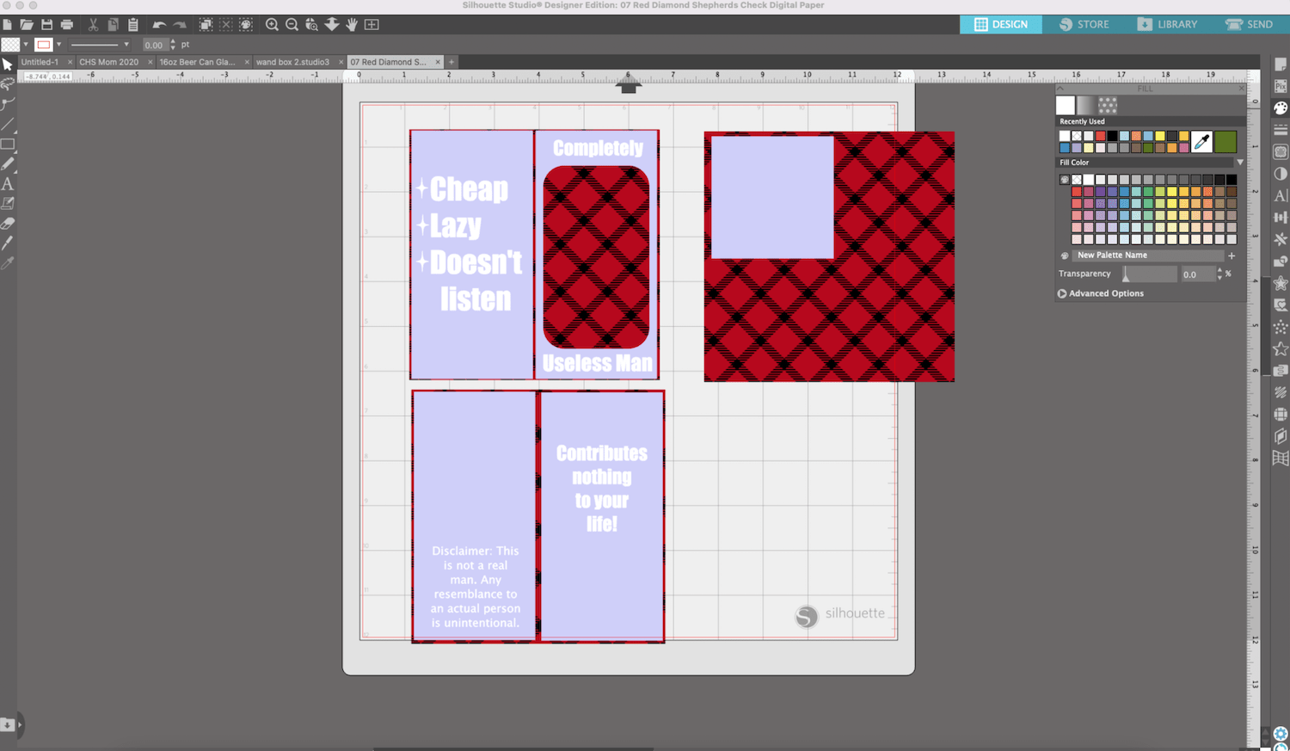Click the Fill color palette panel icon
This screenshot has height=751, width=1290.
1281,108
